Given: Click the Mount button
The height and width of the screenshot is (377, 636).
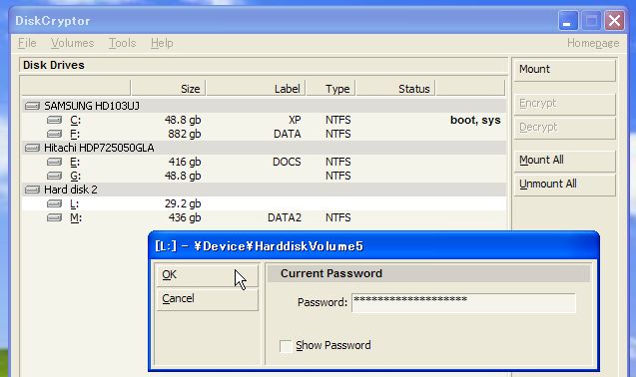Looking at the screenshot, I should [565, 70].
